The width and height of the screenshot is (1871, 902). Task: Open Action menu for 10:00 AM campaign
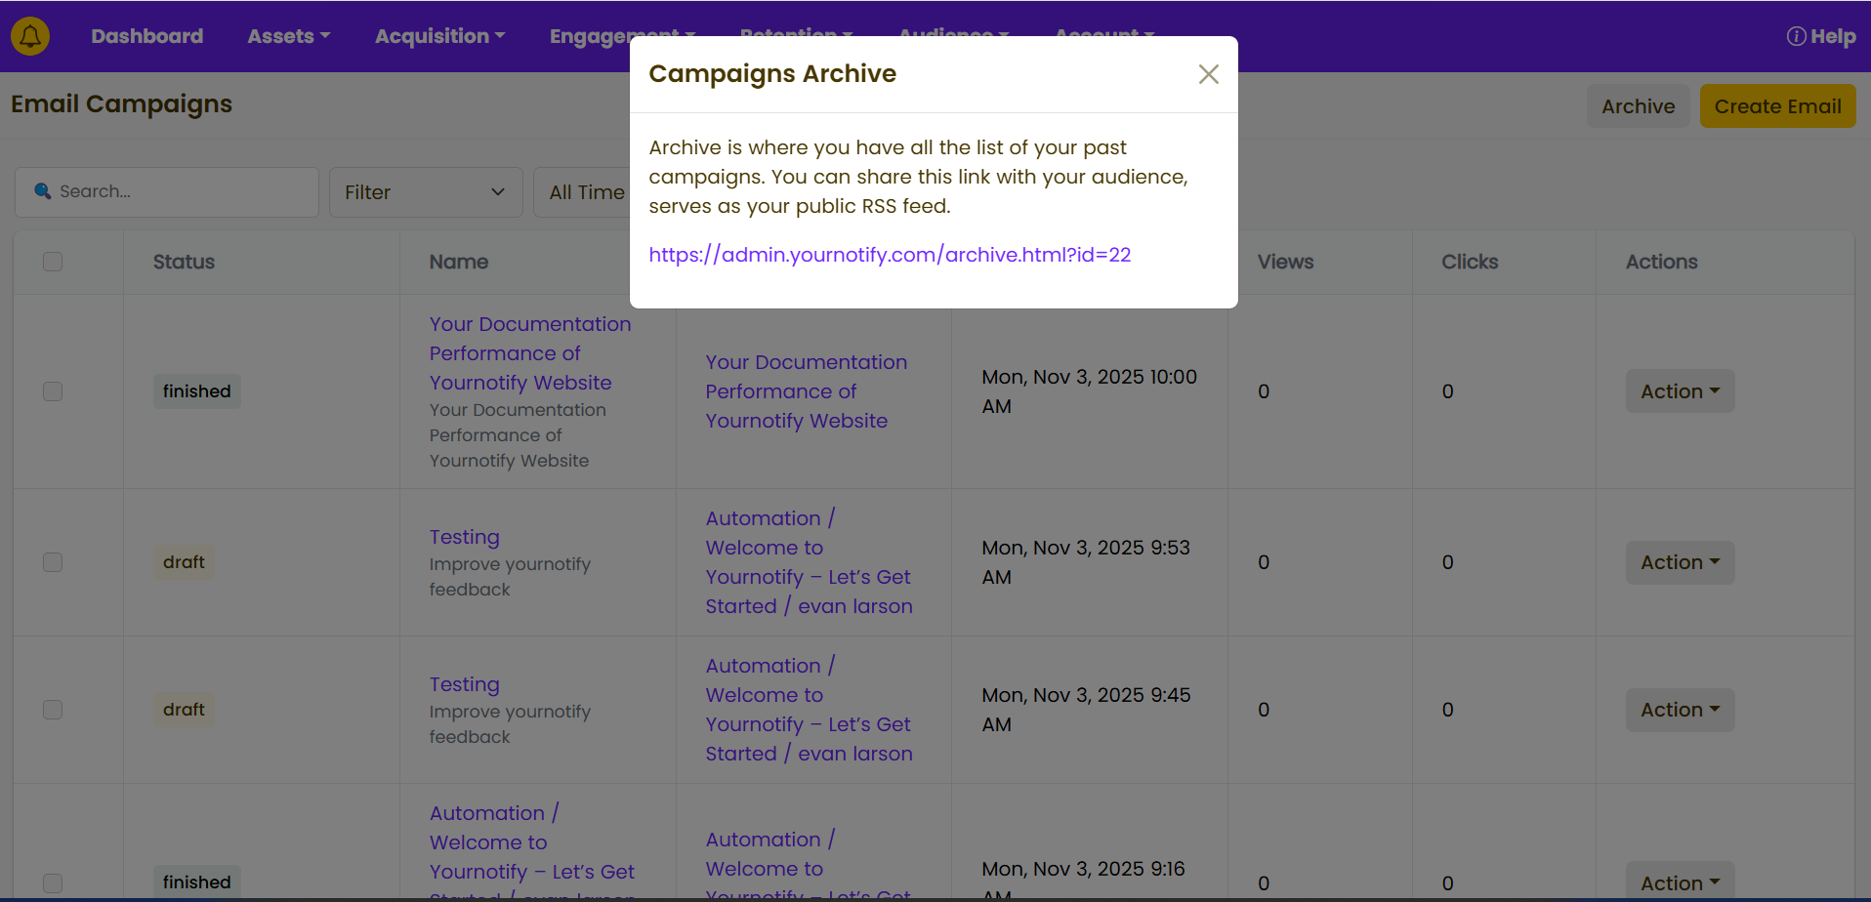[x=1679, y=391]
